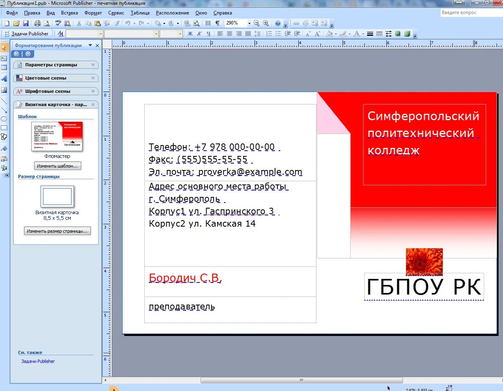Apply Shadow Style with the green square icon
Viewport: 503px width, 391px height.
[398, 34]
